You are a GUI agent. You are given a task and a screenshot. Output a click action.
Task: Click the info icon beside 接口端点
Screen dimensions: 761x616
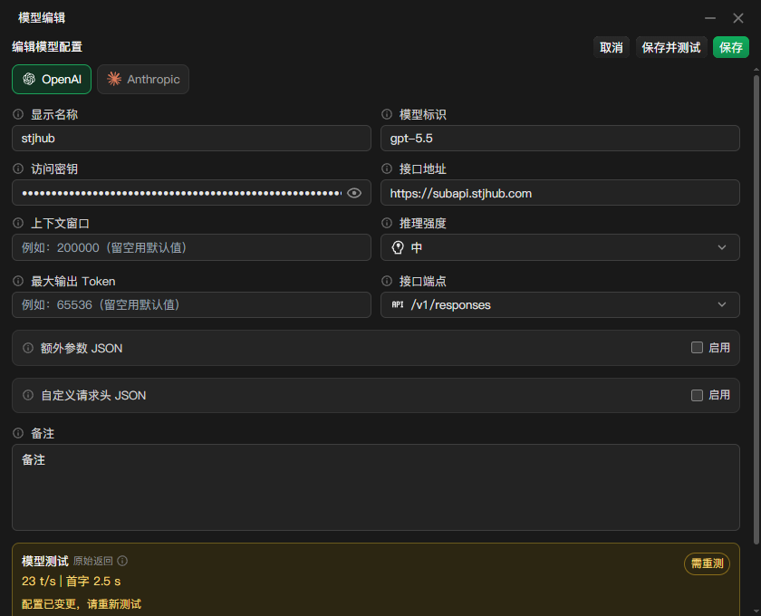click(x=387, y=281)
